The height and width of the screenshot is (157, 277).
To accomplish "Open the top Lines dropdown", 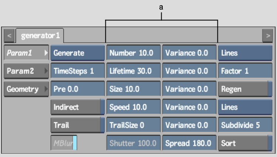I will pos(245,53).
